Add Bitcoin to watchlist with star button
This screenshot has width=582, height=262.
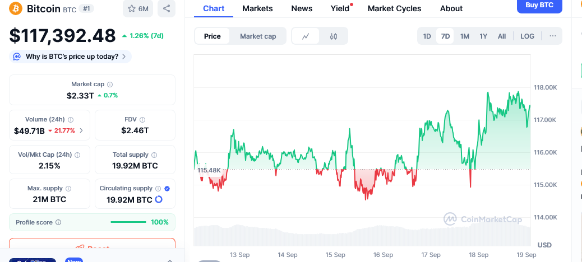[x=138, y=8]
